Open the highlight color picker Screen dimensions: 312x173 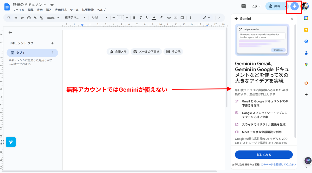coord(161,18)
